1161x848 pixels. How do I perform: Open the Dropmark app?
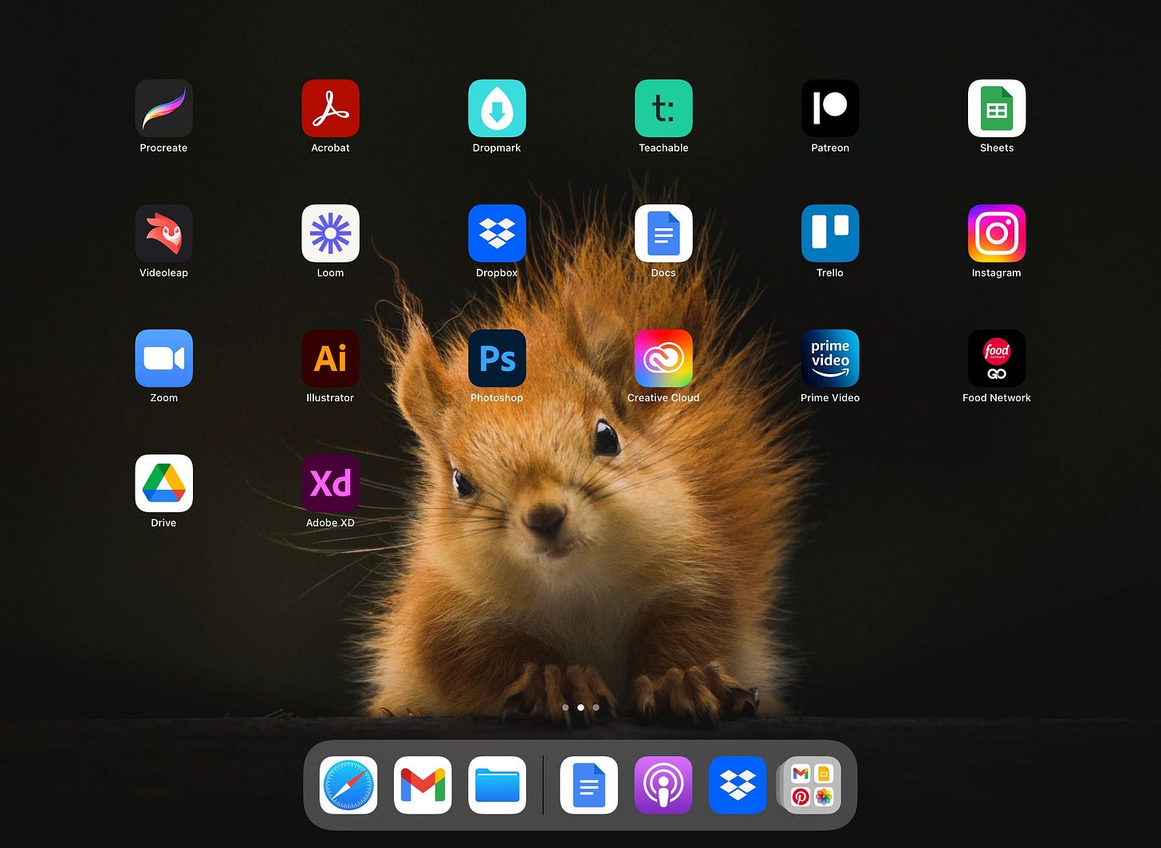coord(497,108)
